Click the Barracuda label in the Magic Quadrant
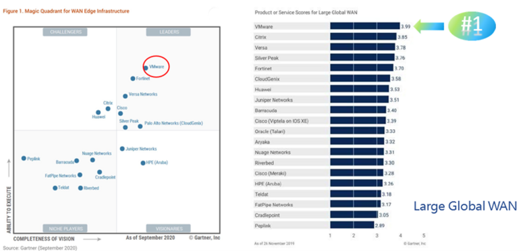Screen dimensions: 527x251 pyautogui.click(x=65, y=162)
